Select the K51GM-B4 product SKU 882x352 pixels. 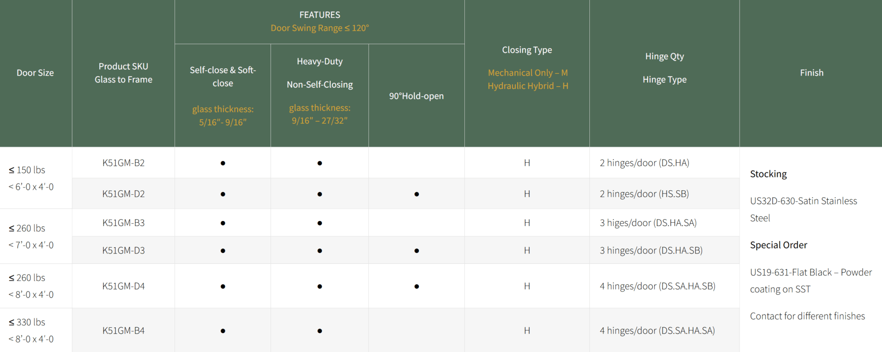point(123,331)
